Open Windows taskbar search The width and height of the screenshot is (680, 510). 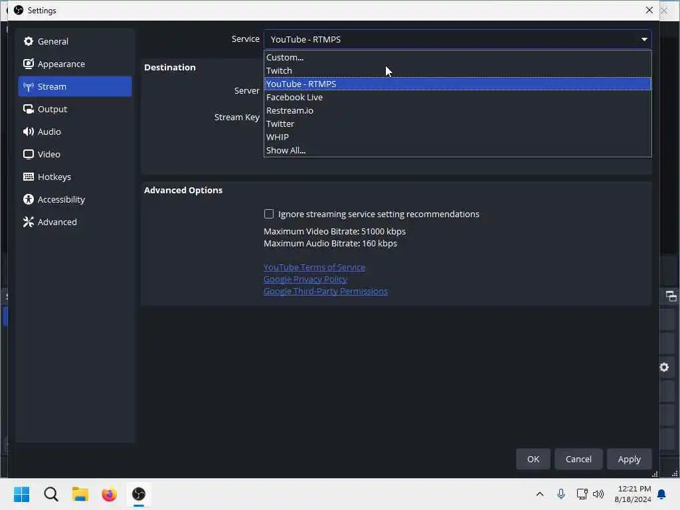click(50, 494)
